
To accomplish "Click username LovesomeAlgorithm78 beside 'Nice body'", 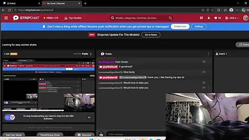I will [110, 72].
